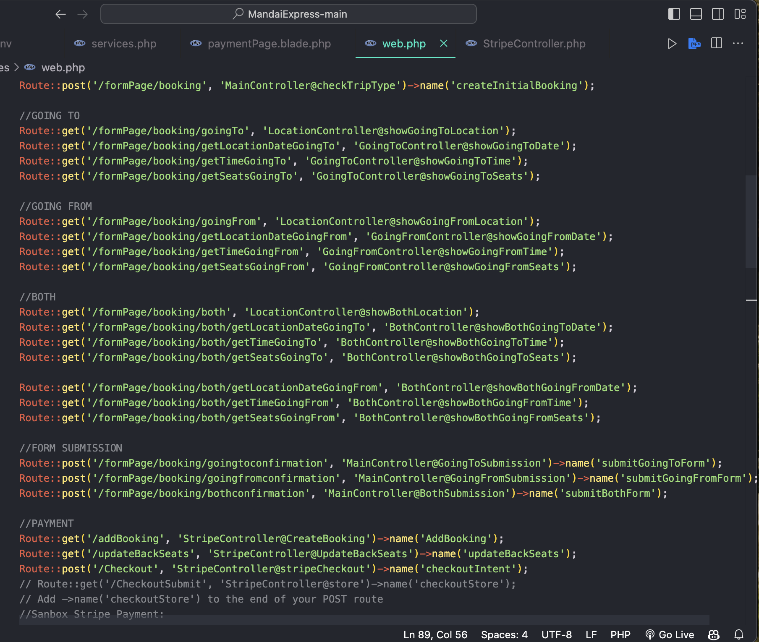The height and width of the screenshot is (642, 759).
Task: Go forward using the right arrow
Action: pyautogui.click(x=83, y=14)
